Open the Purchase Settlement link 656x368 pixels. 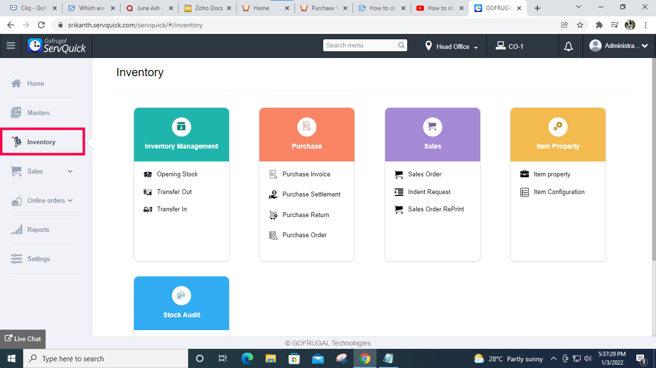pyautogui.click(x=311, y=195)
